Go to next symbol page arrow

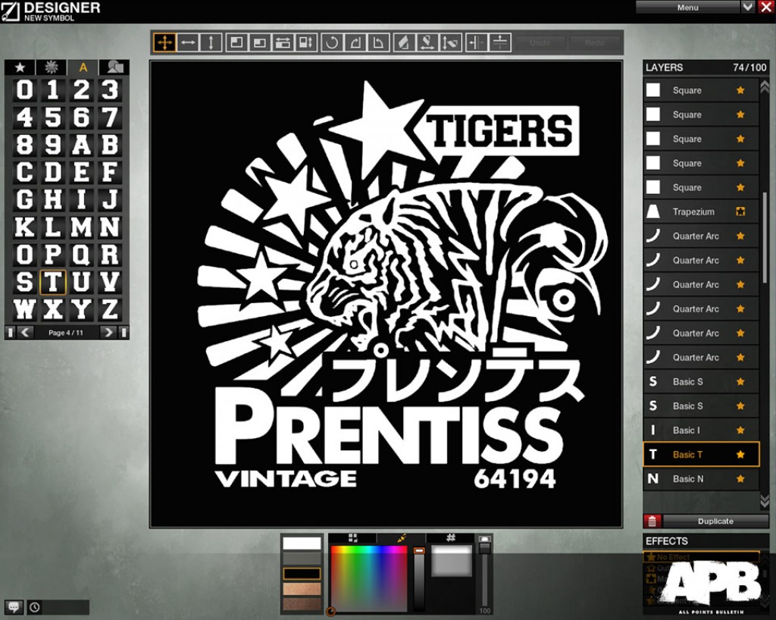coord(108,333)
